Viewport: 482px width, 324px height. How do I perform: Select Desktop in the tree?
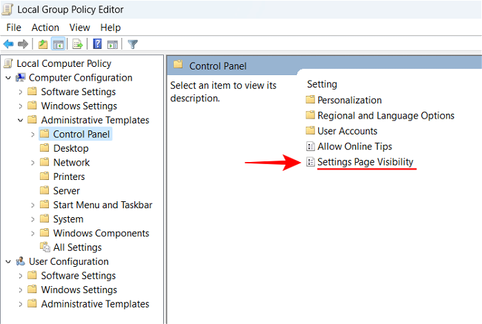pyautogui.click(x=71, y=148)
